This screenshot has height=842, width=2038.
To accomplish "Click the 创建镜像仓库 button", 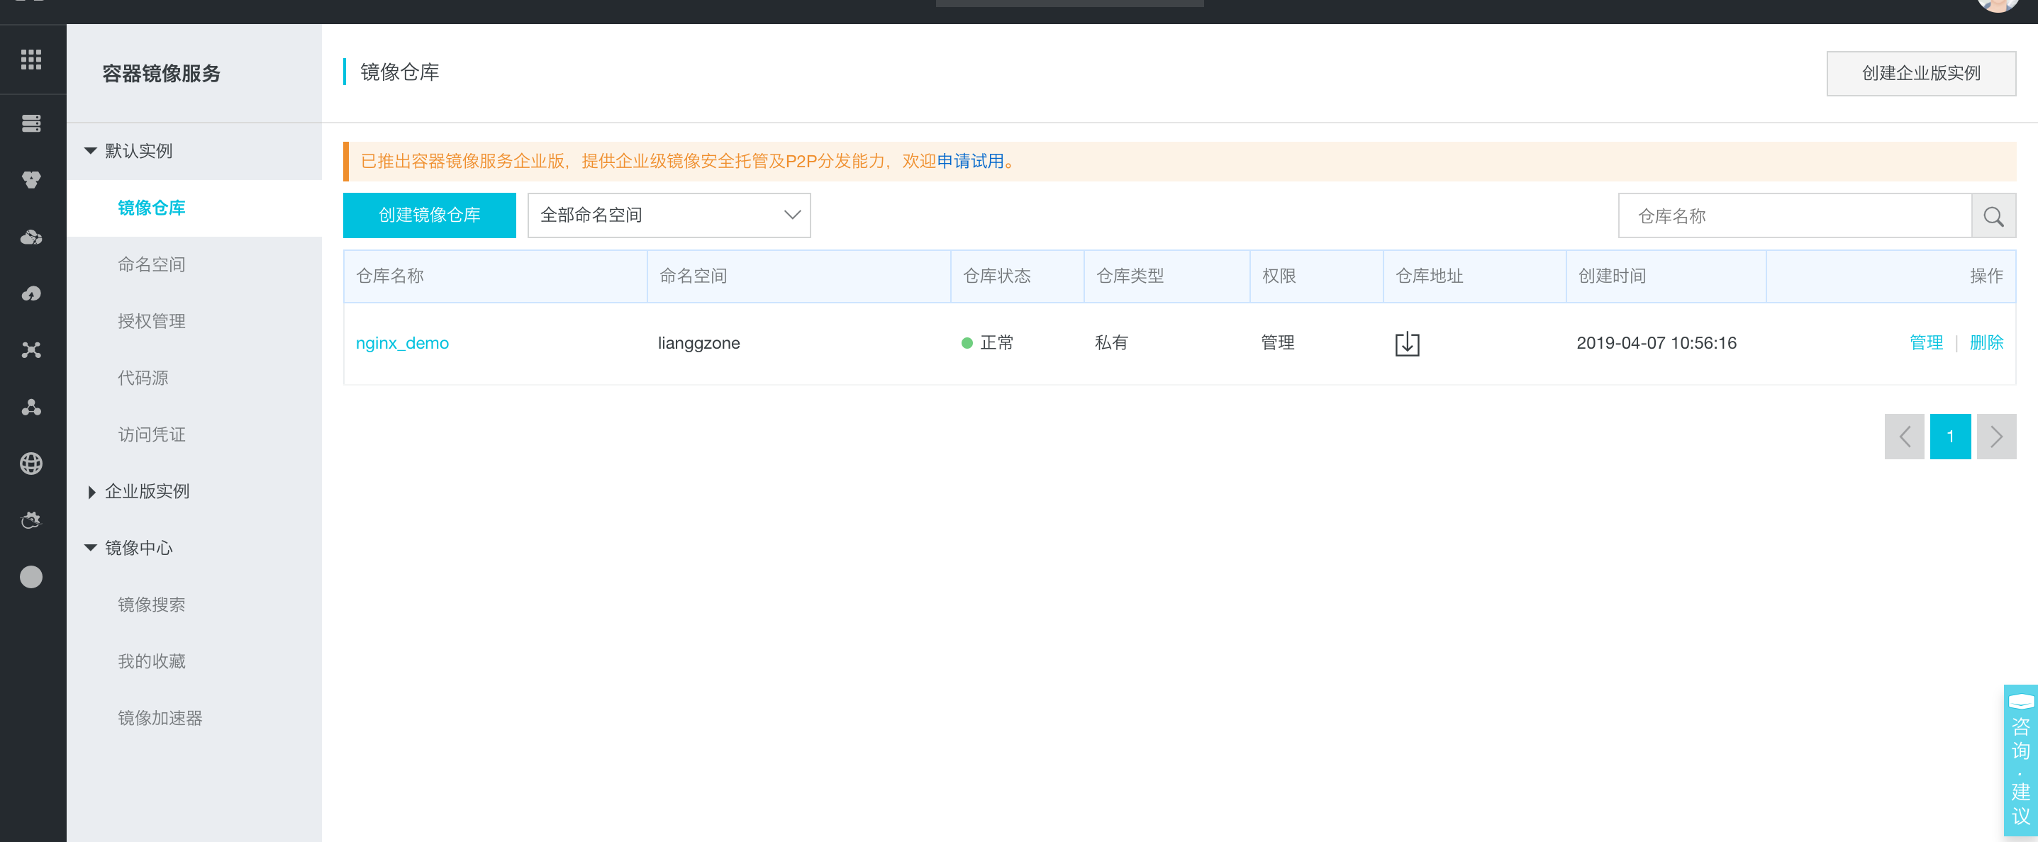I will pos(429,215).
